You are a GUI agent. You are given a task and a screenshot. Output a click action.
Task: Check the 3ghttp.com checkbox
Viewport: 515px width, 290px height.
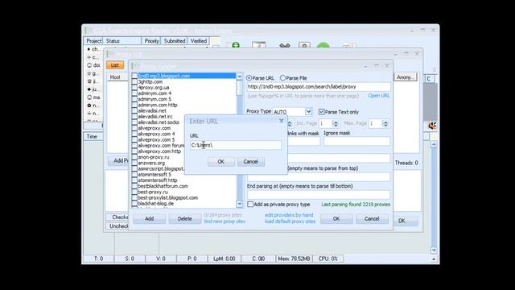tap(134, 81)
